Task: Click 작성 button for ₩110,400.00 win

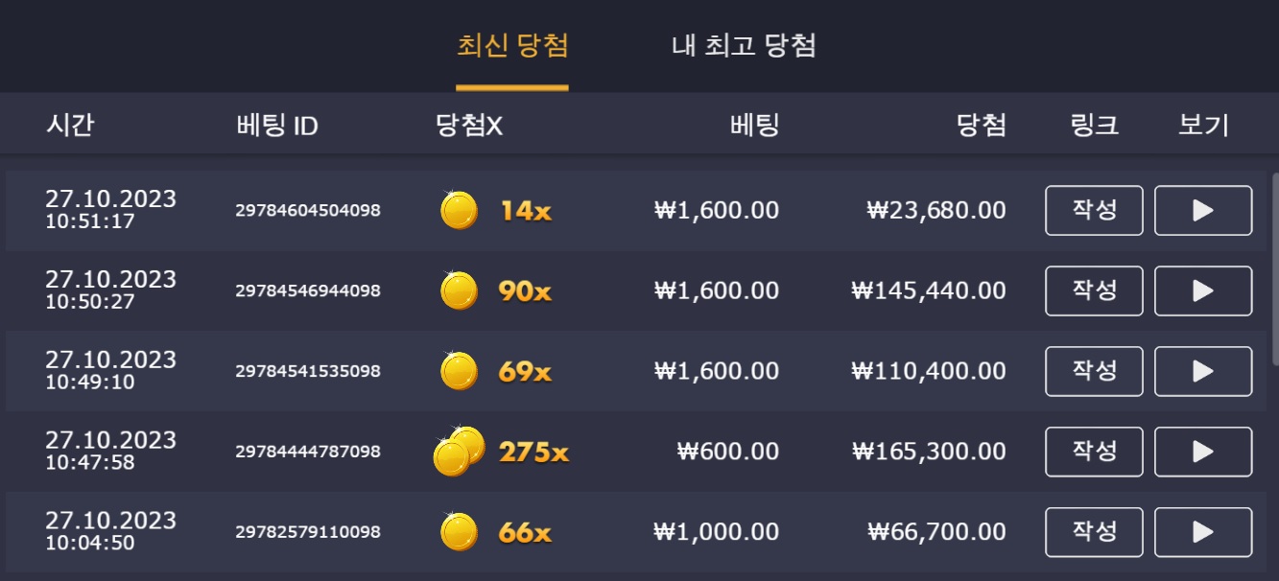Action: coord(1094,371)
